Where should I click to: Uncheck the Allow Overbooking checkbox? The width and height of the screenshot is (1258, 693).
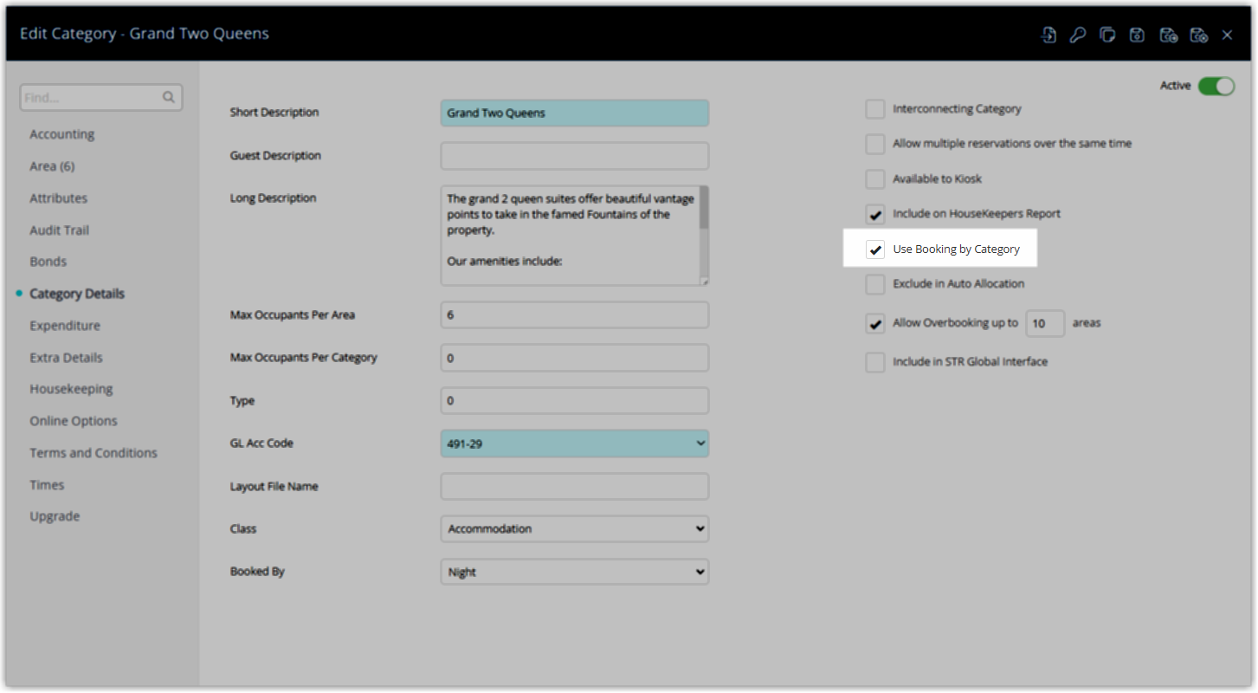pos(875,323)
